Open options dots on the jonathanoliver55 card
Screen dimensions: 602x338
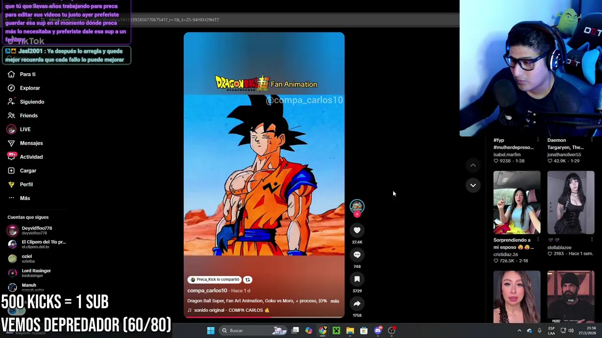(x=591, y=140)
